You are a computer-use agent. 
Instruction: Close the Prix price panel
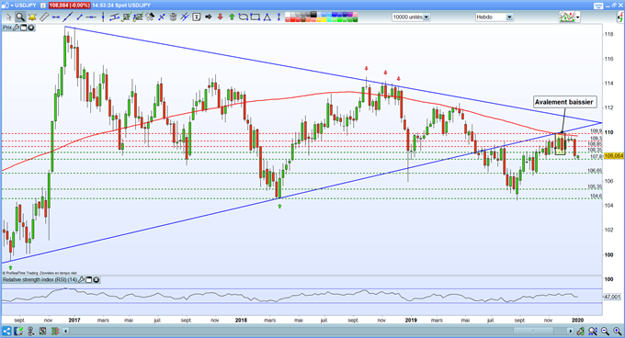(x=30, y=28)
